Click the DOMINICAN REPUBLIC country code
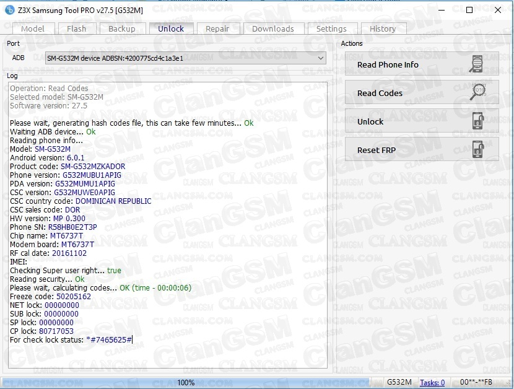Image resolution: width=514 pixels, height=389 pixels. (113, 201)
